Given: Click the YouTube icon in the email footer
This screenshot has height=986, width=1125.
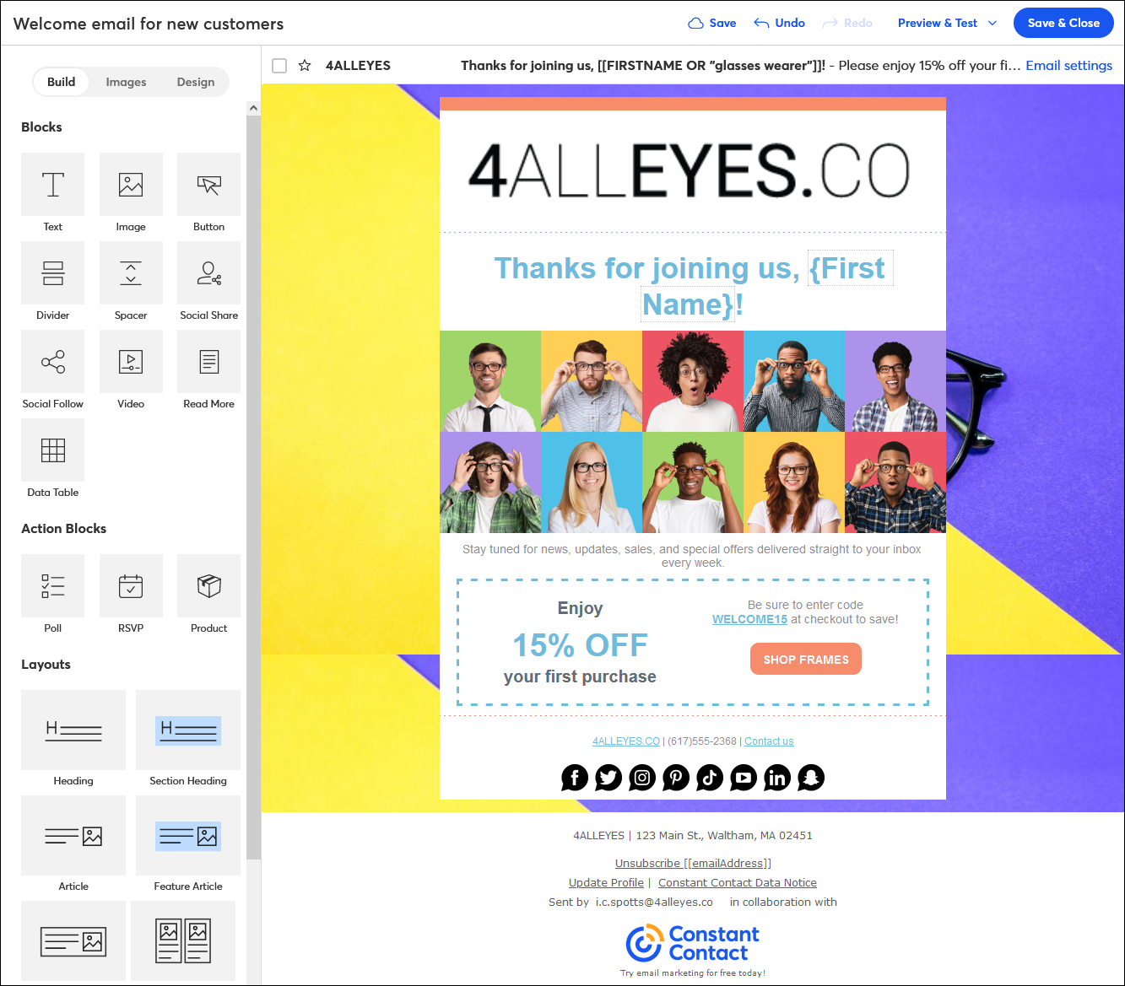Looking at the screenshot, I should point(744,778).
